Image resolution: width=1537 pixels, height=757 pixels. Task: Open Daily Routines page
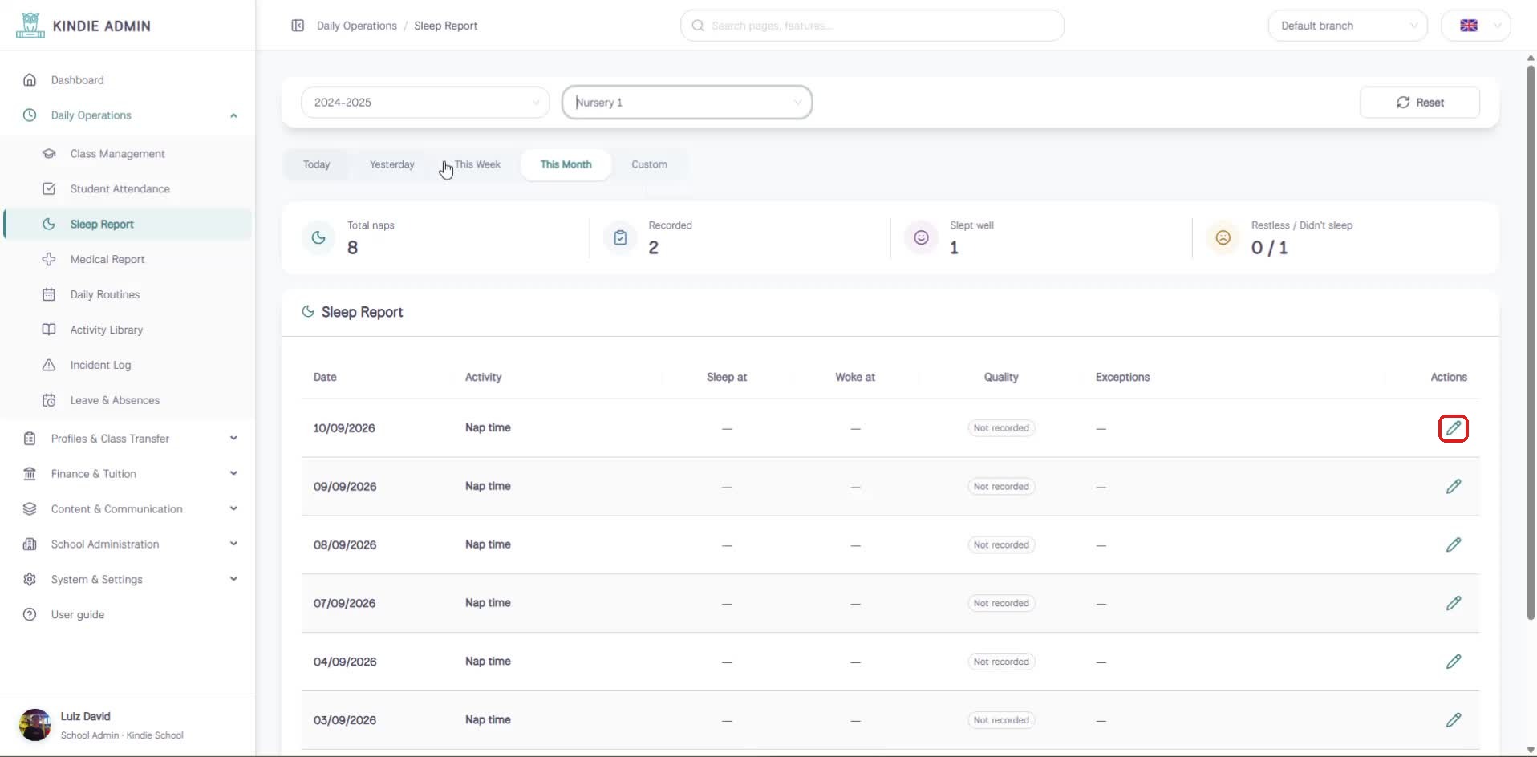pyautogui.click(x=105, y=295)
